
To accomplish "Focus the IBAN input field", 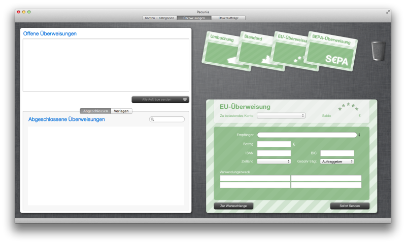I will click(x=274, y=153).
